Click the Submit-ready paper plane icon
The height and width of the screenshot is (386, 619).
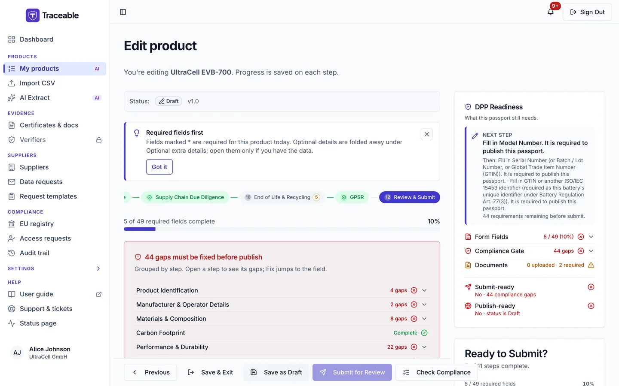click(468, 287)
